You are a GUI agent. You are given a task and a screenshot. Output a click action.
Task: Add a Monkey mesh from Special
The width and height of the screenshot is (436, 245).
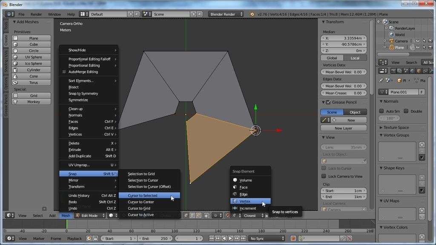click(33, 102)
